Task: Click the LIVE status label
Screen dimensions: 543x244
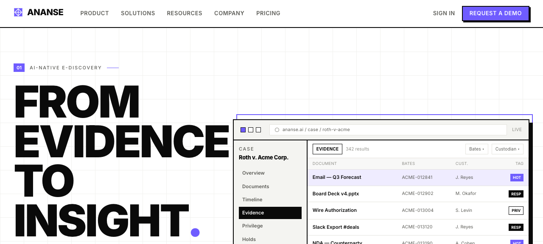Action: tap(517, 130)
